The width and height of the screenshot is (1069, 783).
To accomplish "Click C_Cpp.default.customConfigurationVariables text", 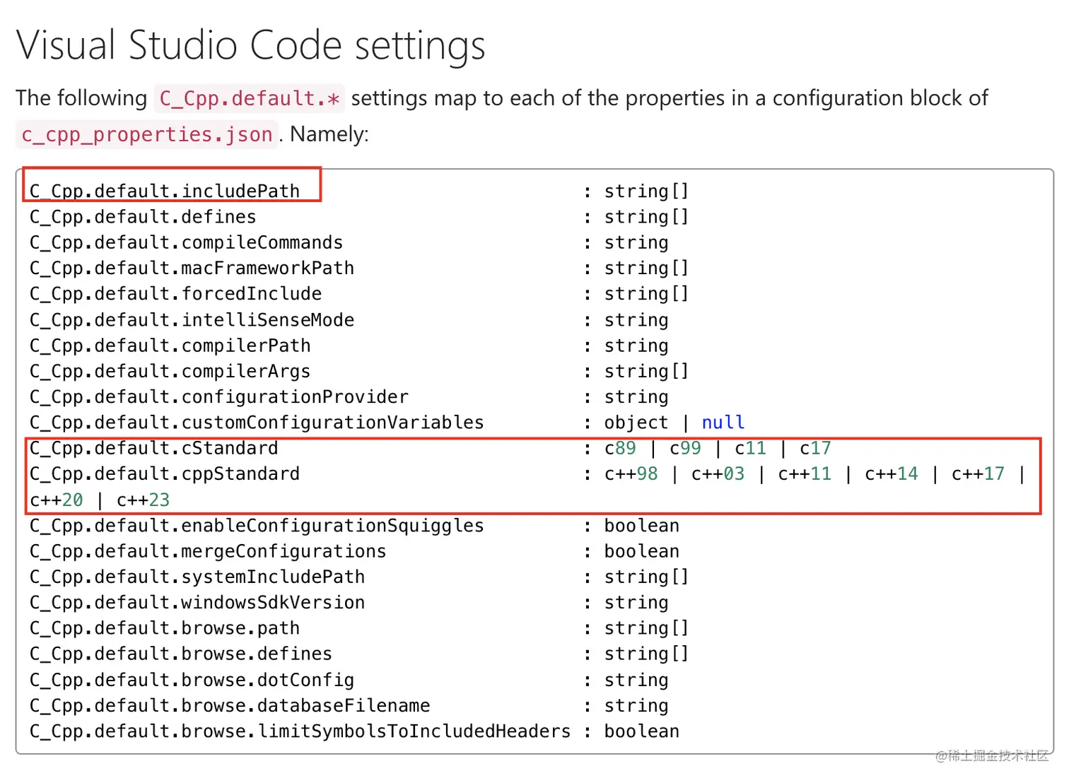I will pos(257,423).
